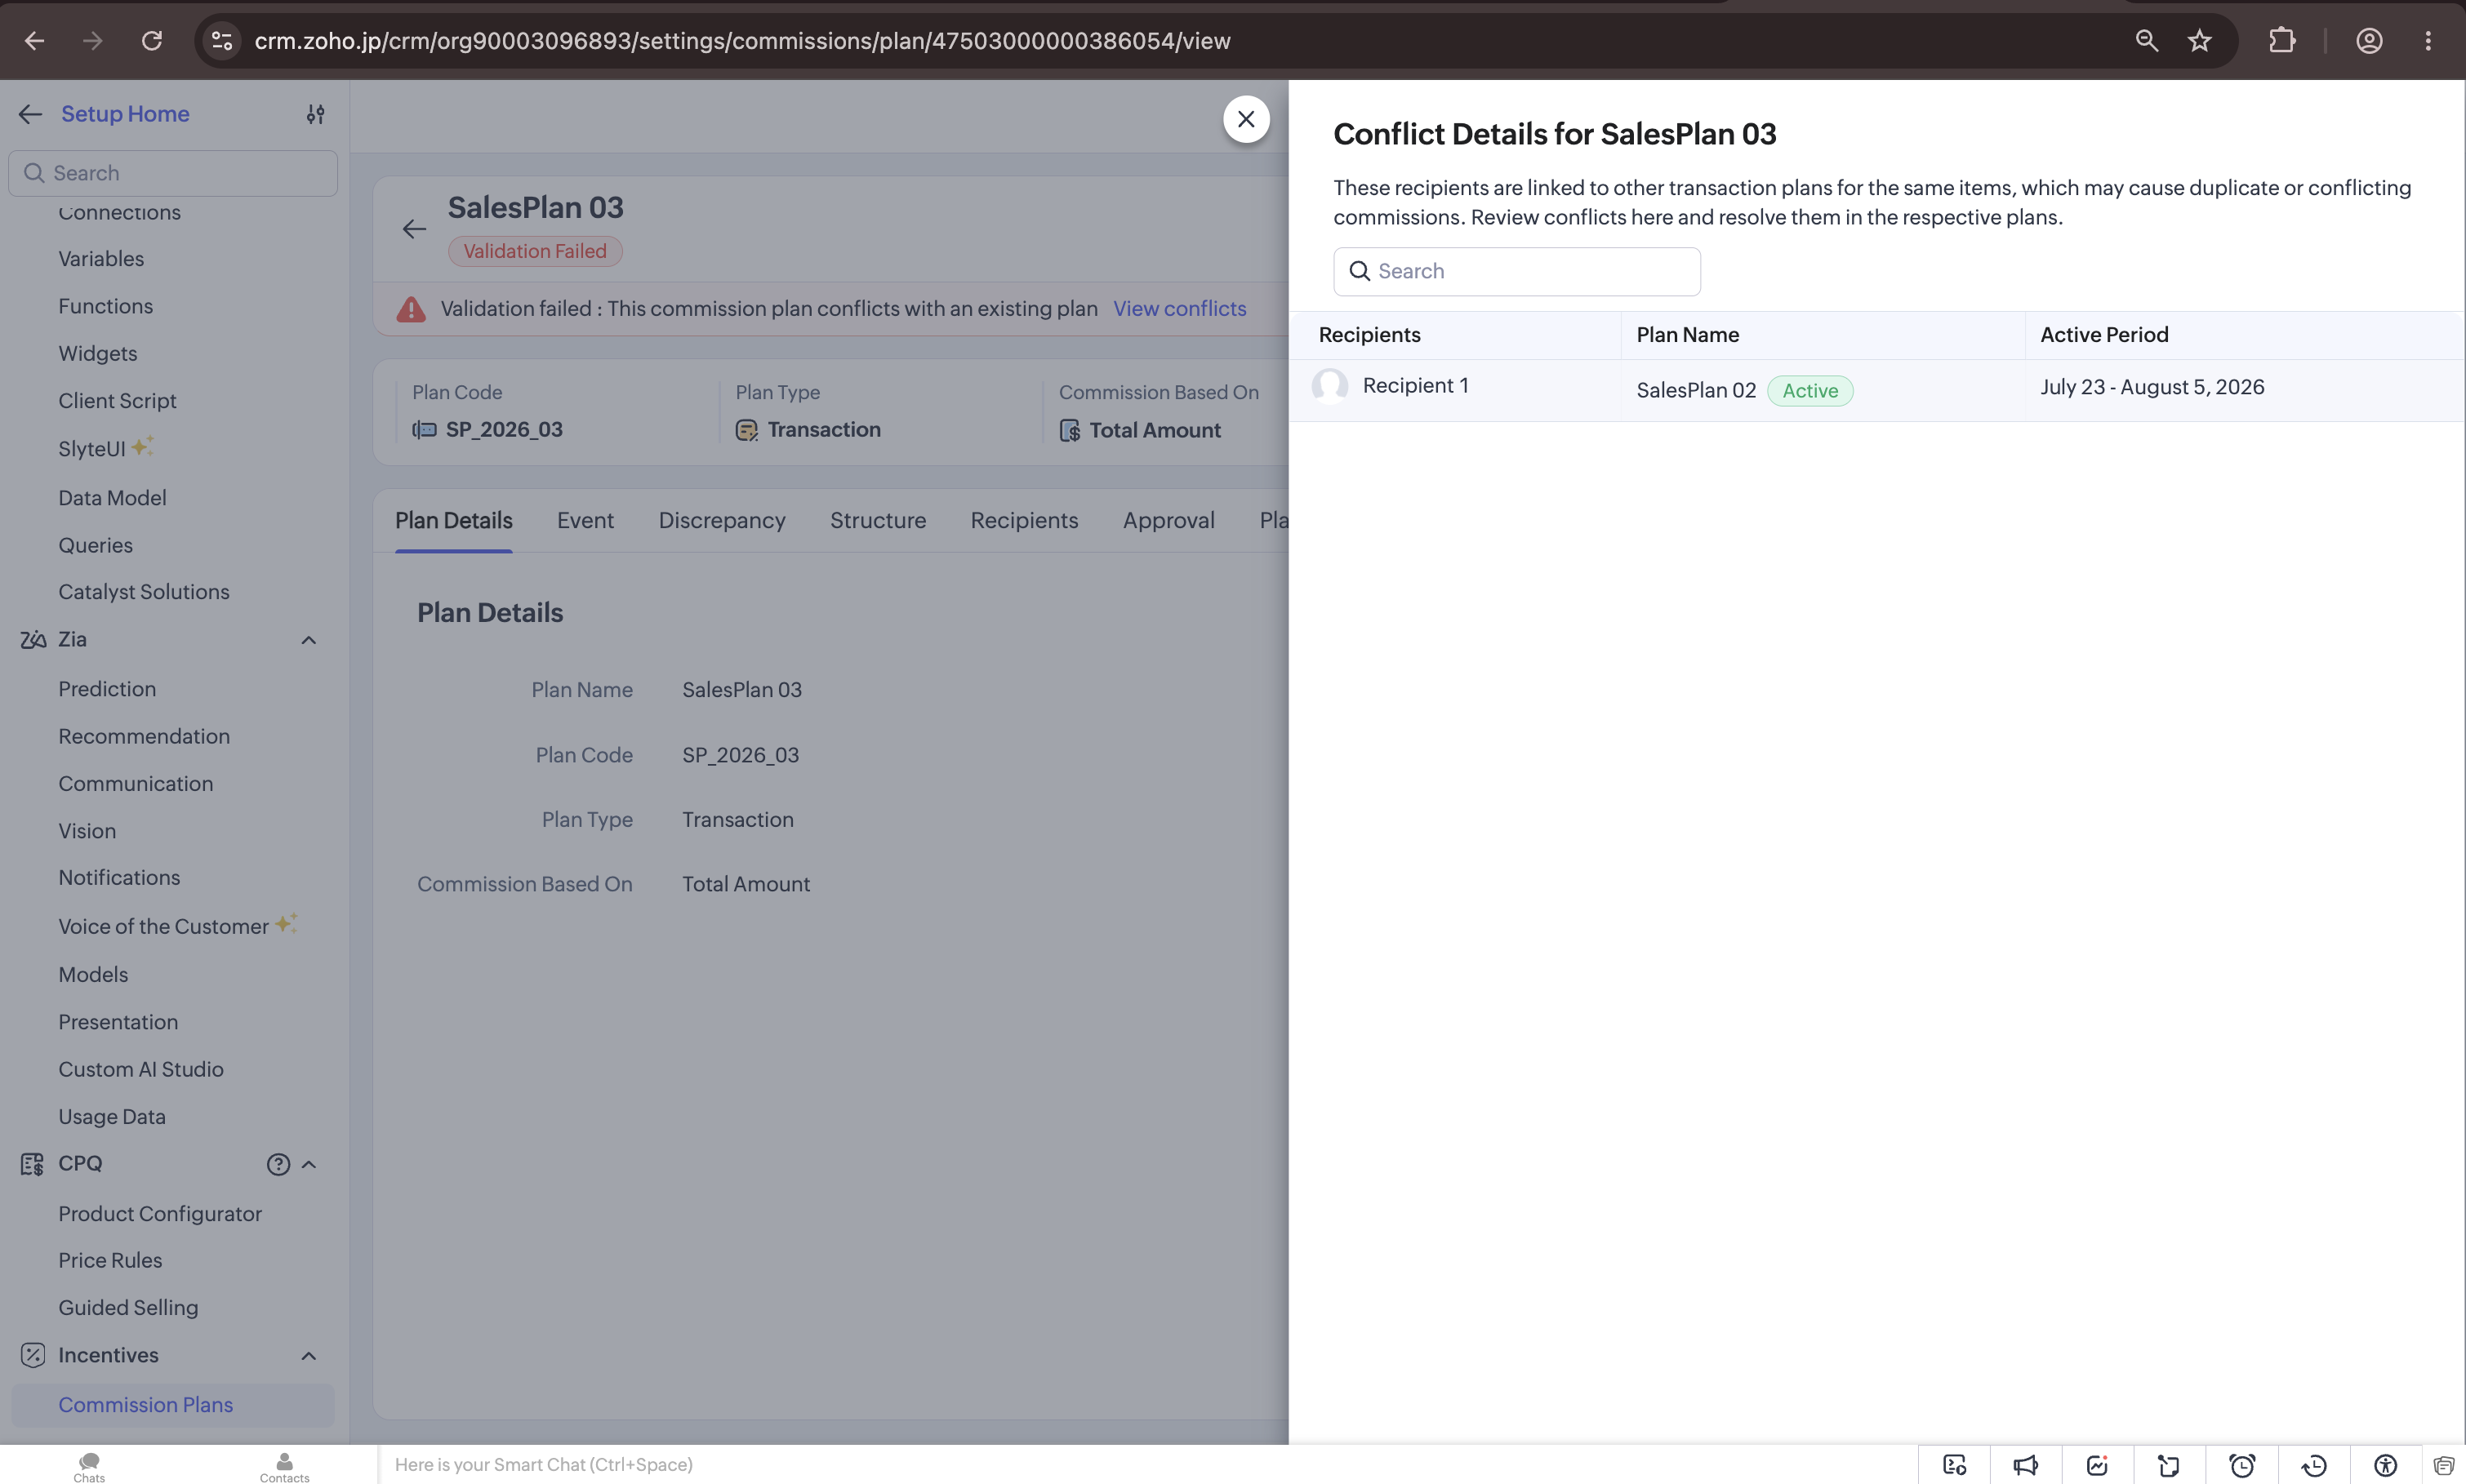Open Custom AI Studio in the sidebar
The height and width of the screenshot is (1484, 2466).
[x=141, y=1070]
